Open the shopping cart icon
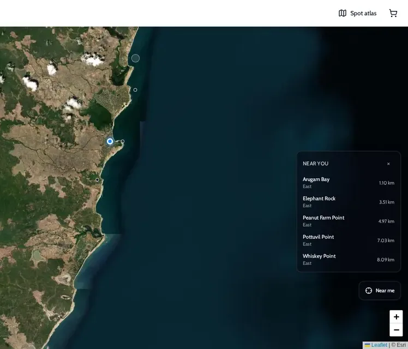 [x=393, y=13]
